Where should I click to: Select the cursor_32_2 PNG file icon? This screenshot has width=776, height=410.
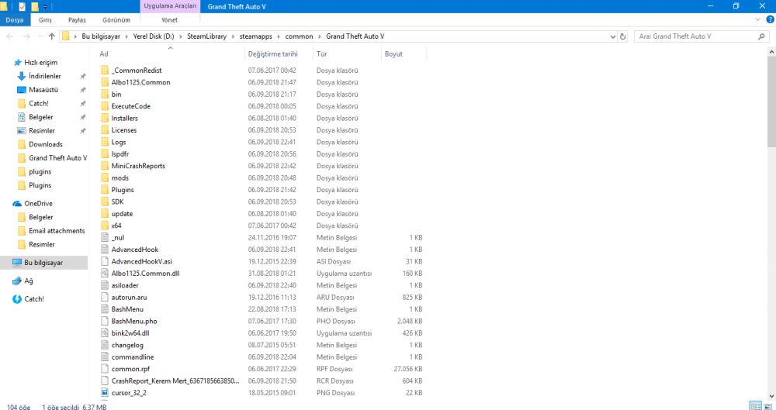pos(105,393)
